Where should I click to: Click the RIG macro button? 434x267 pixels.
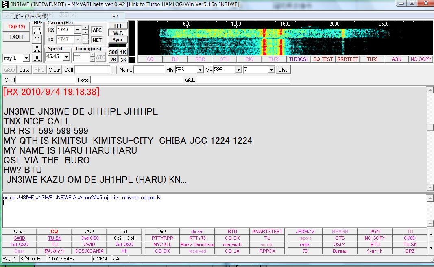tap(249, 59)
